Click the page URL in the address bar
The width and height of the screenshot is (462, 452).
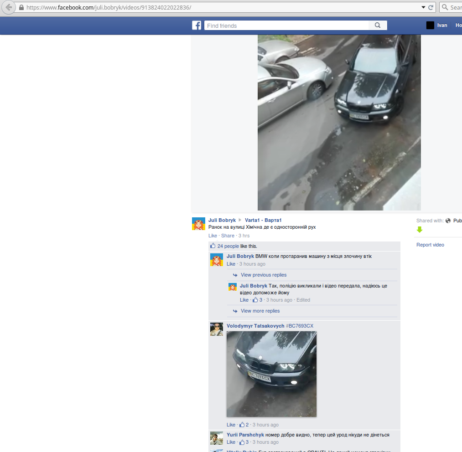coord(109,7)
